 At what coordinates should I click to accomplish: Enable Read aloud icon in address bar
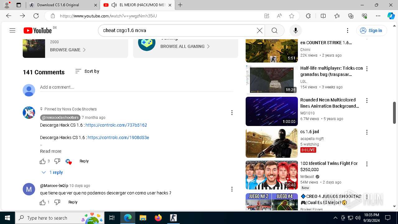tap(279, 16)
